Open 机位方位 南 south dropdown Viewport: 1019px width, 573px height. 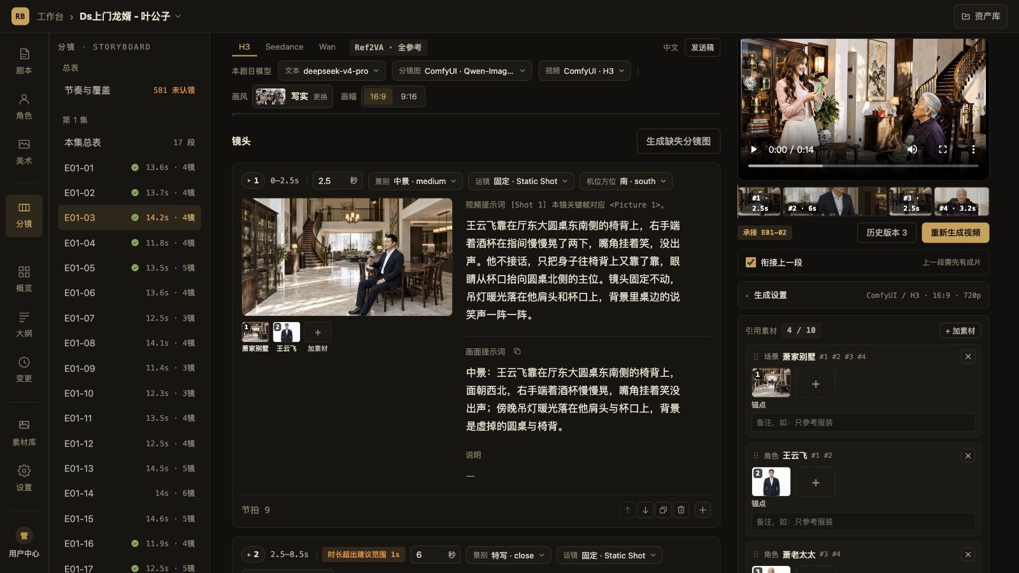626,181
